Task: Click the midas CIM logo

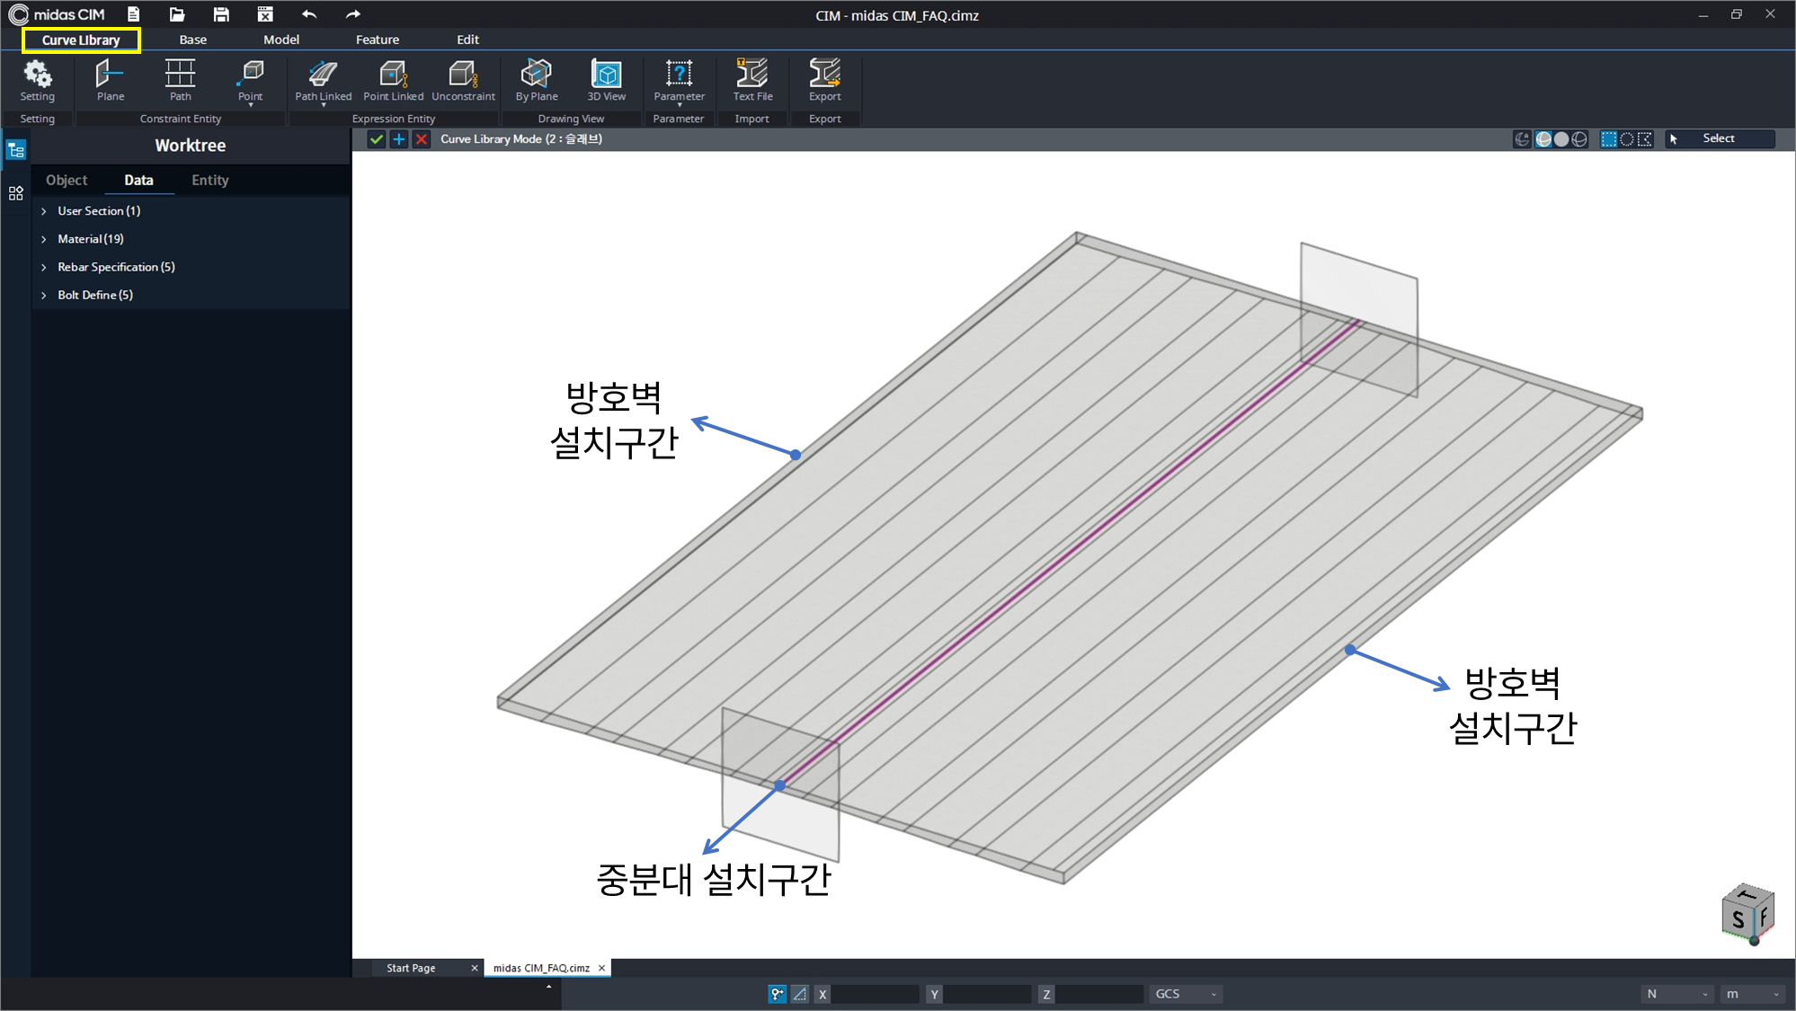Action: (56, 14)
